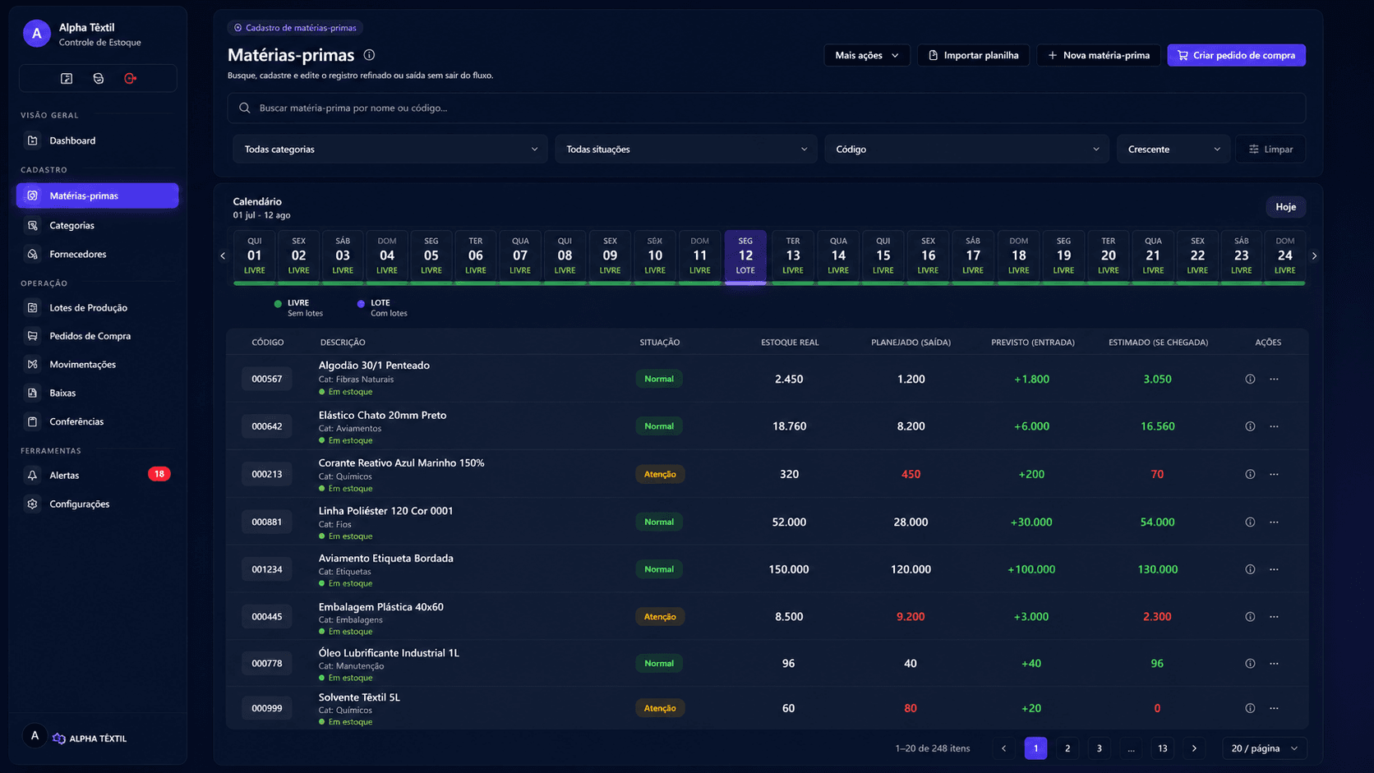This screenshot has width=1374, height=773.
Task: Open Conferências in the sidebar menu
Action: click(x=97, y=421)
